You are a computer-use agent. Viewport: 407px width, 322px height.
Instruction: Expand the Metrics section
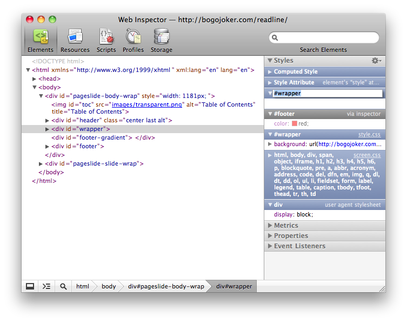(270, 225)
